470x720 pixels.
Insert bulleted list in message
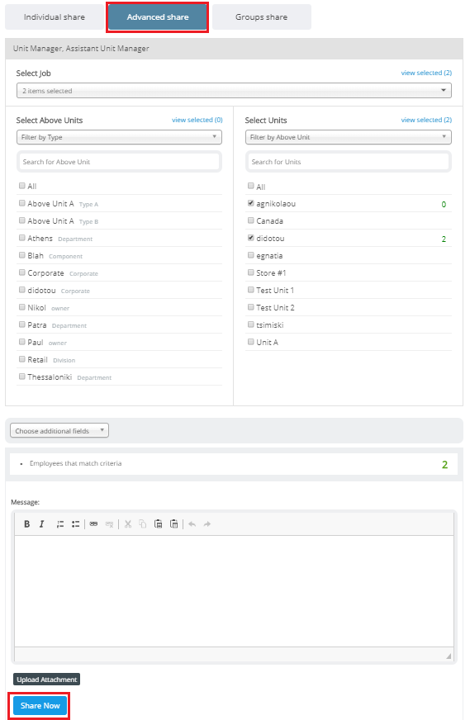coord(75,524)
